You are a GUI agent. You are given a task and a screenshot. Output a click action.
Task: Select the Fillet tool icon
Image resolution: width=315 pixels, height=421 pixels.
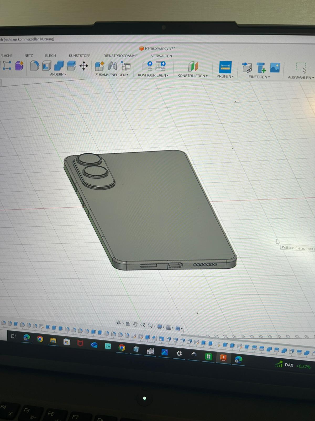34,66
